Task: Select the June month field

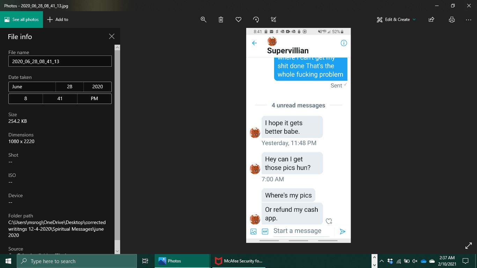Action: [32, 87]
